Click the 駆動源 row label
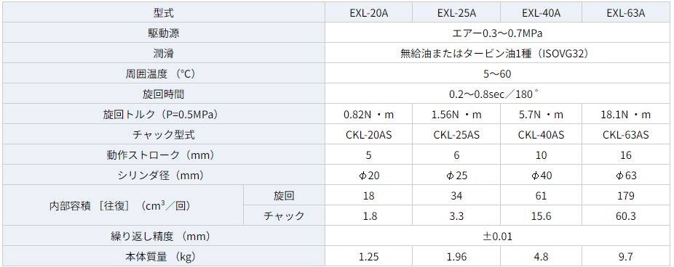674x267 pixels. tap(164, 33)
